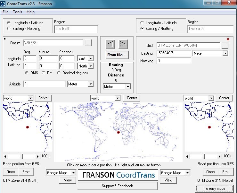The width and height of the screenshot is (237, 193).
Task: Click the Northing input field
Action: (x=174, y=61)
